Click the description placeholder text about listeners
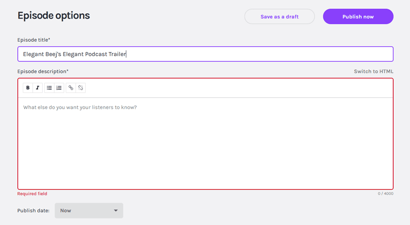 click(x=80, y=107)
